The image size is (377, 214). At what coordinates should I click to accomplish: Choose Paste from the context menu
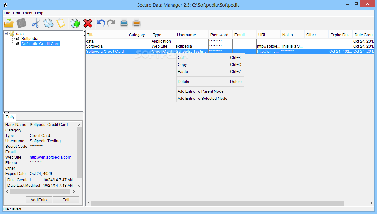pos(206,72)
